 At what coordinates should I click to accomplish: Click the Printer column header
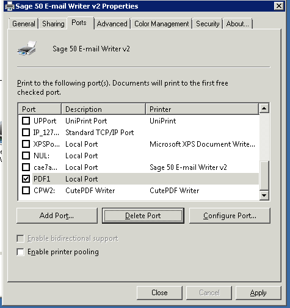coord(202,109)
